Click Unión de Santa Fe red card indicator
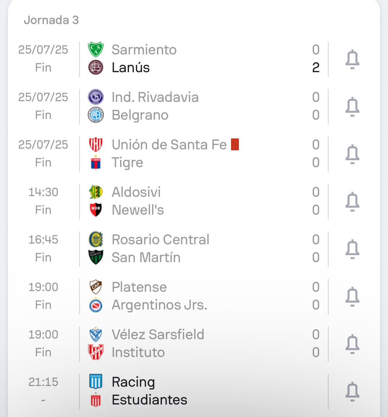This screenshot has height=417, width=388. click(235, 144)
